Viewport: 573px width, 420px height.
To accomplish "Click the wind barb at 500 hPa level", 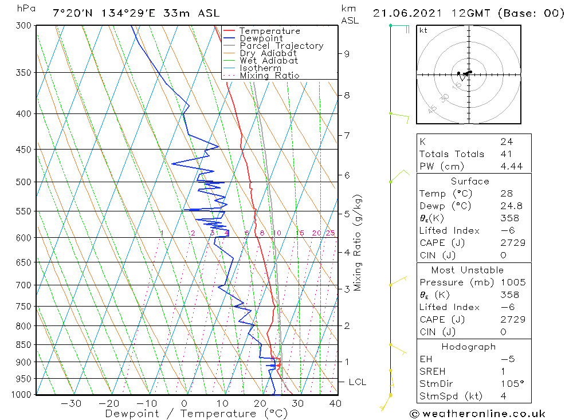I will click(x=400, y=176).
